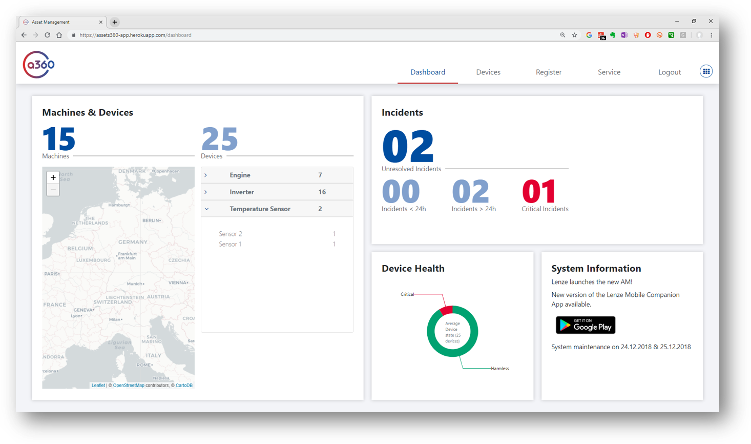The width and height of the screenshot is (751, 444).
Task: Bookmark this page with star icon
Action: (x=574, y=35)
